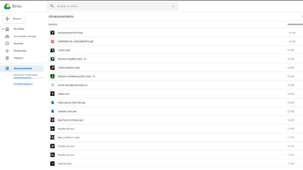
Task: Click the Almacenamiento list icon
Action: point(7,68)
